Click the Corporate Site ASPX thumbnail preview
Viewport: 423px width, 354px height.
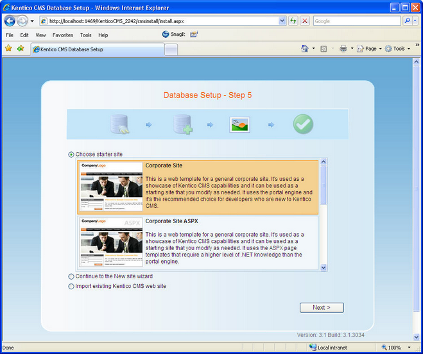[112, 242]
